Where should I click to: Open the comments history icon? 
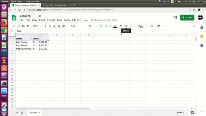(x=175, y=17)
